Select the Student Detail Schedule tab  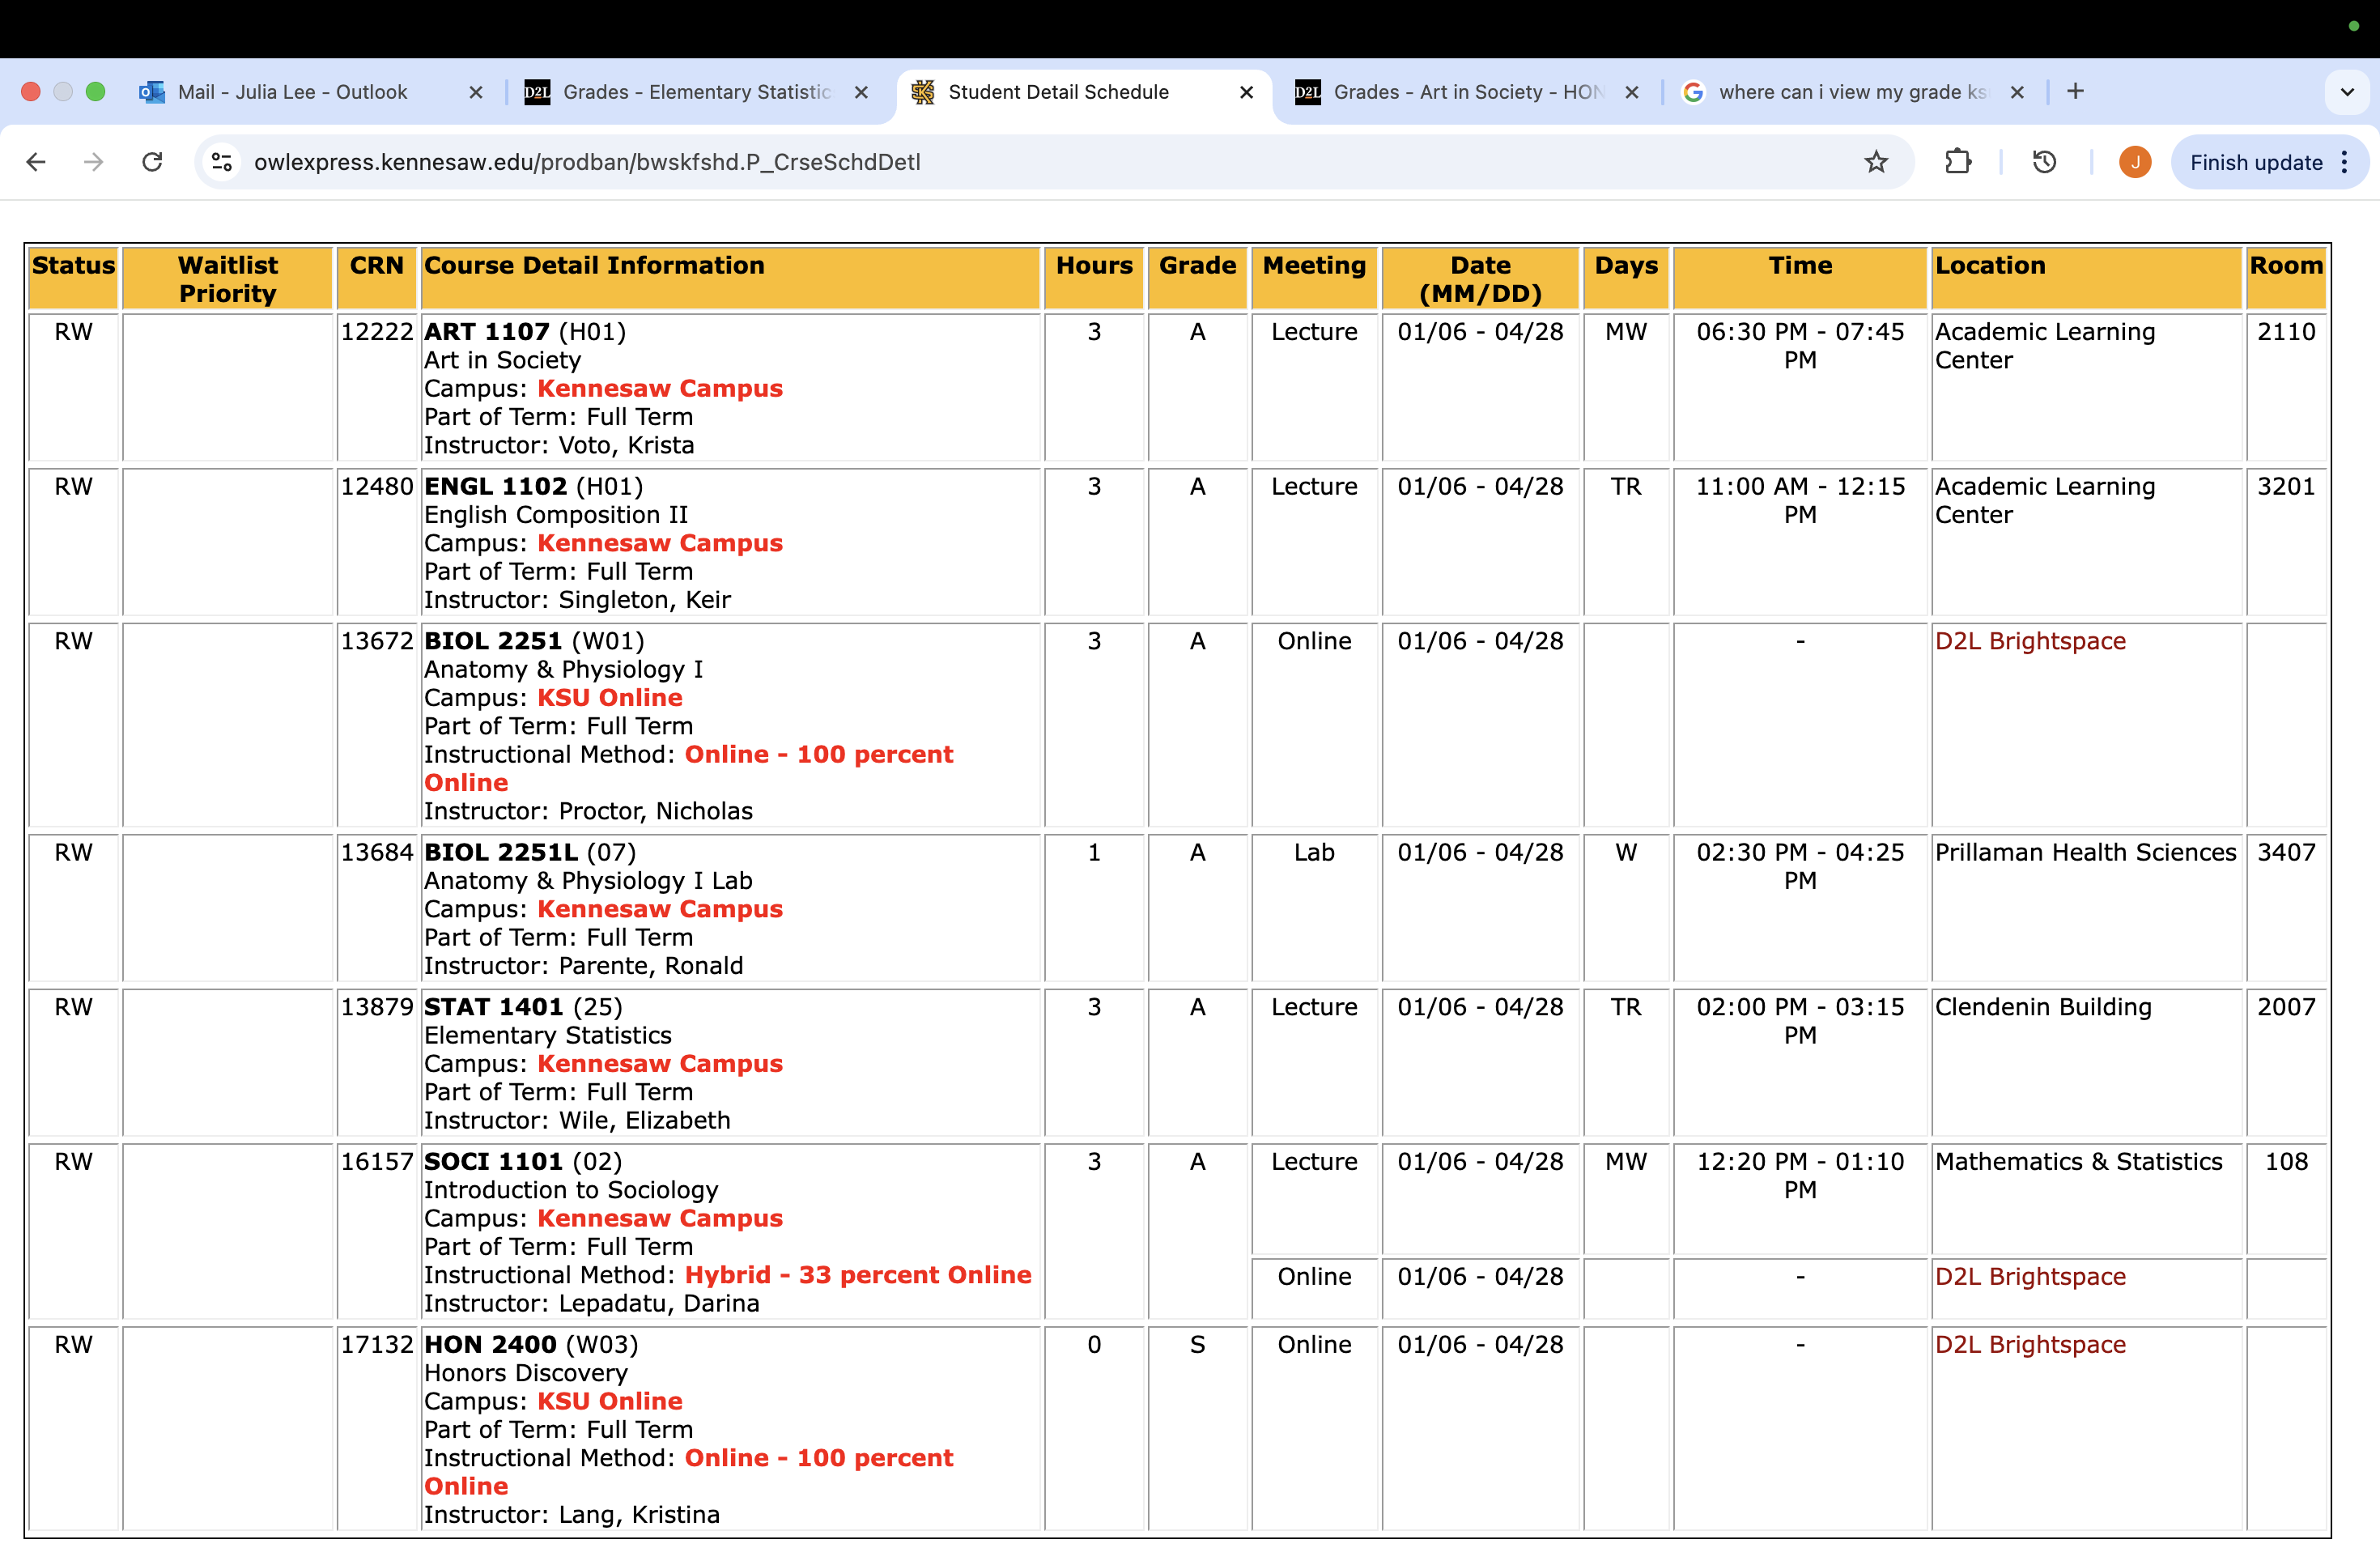pos(1084,92)
